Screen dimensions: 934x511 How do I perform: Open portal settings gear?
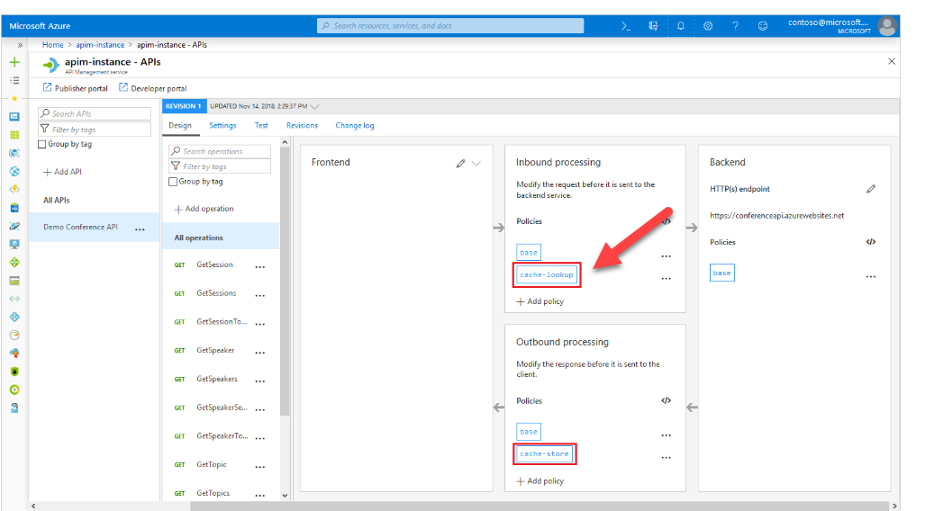[708, 26]
